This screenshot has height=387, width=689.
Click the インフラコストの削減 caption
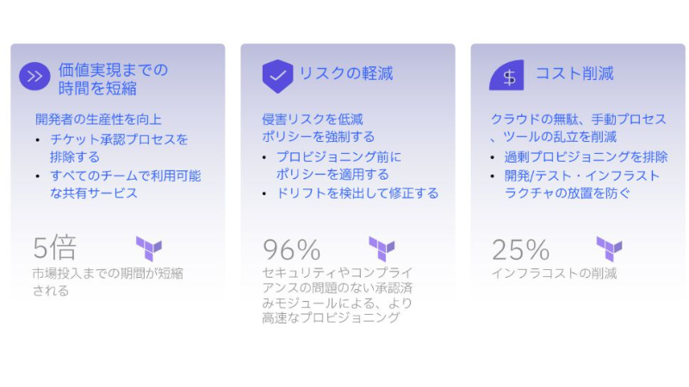coord(554,274)
